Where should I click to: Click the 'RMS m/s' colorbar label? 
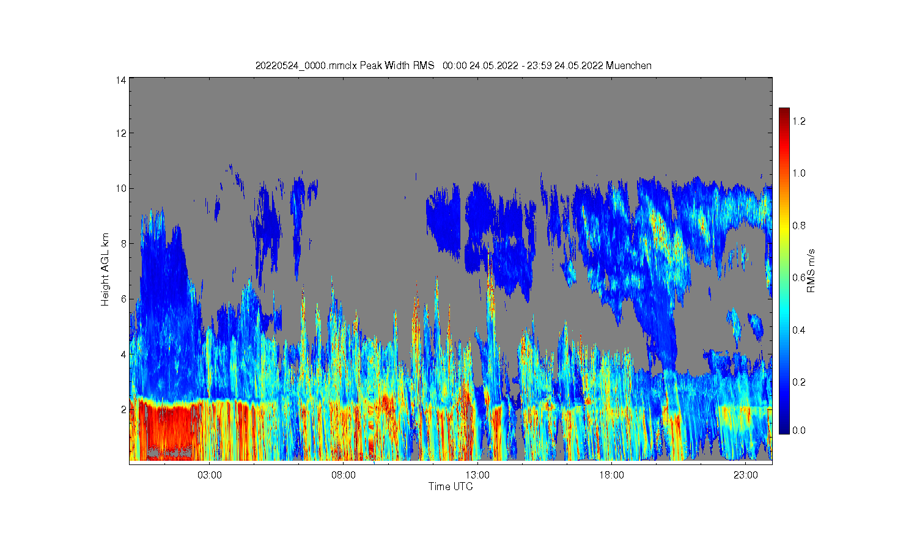pyautogui.click(x=811, y=271)
